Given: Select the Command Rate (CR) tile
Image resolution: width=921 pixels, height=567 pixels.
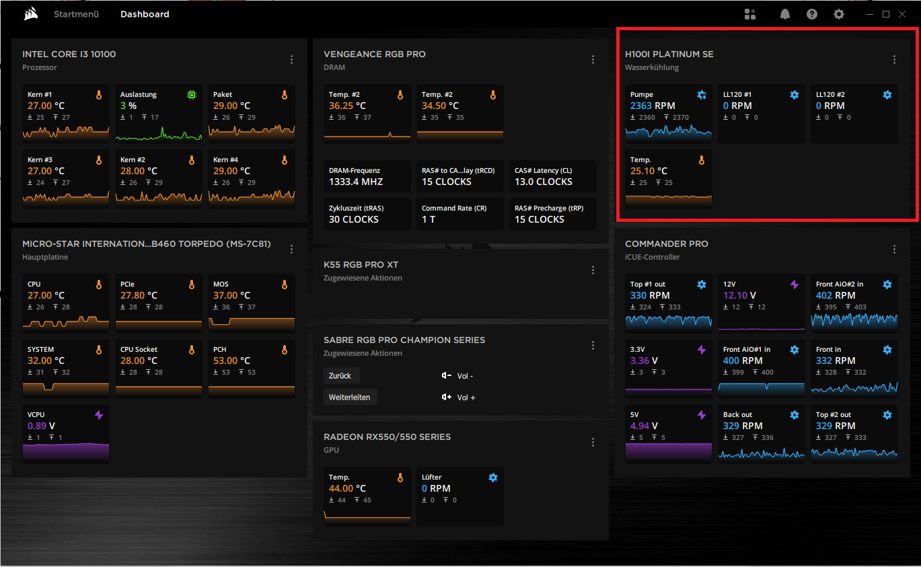Looking at the screenshot, I should point(460,214).
